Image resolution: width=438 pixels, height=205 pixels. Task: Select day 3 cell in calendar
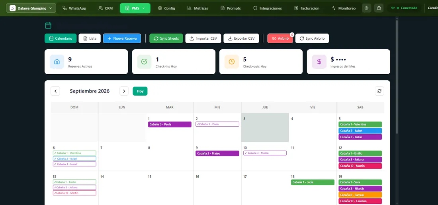tap(265, 128)
